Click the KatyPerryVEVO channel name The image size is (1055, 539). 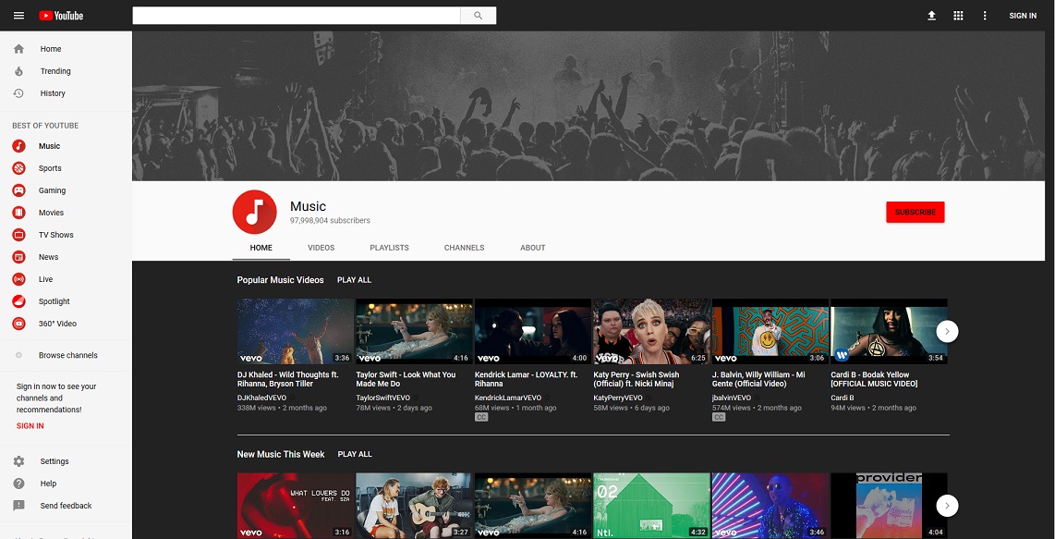(x=619, y=398)
